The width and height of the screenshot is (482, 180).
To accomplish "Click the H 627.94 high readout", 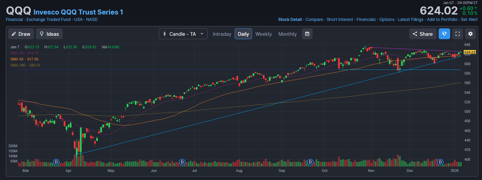I will 51,47.
